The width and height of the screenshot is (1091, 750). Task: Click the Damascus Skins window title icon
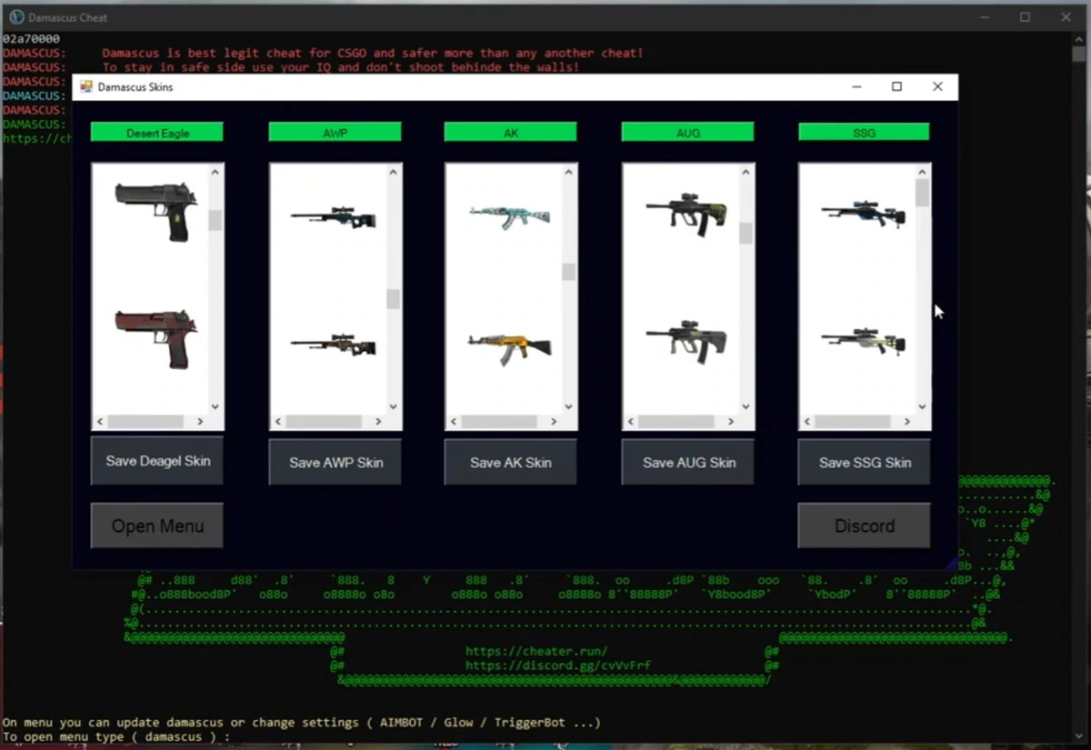click(x=86, y=87)
